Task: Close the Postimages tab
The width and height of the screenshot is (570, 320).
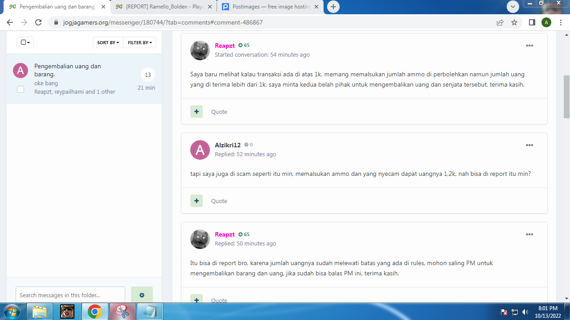Action: 316,7
